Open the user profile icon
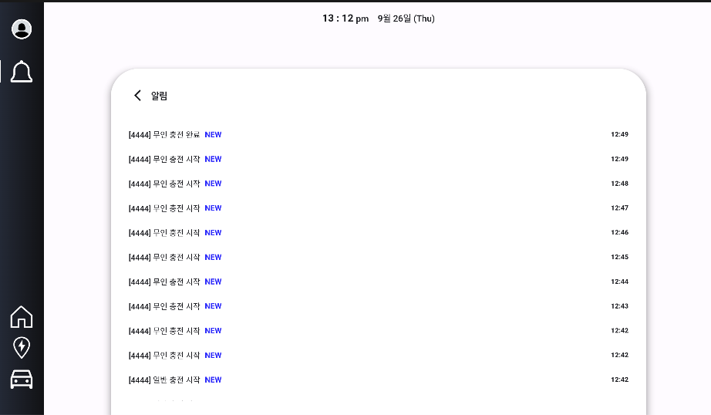The width and height of the screenshot is (711, 415). point(22,29)
